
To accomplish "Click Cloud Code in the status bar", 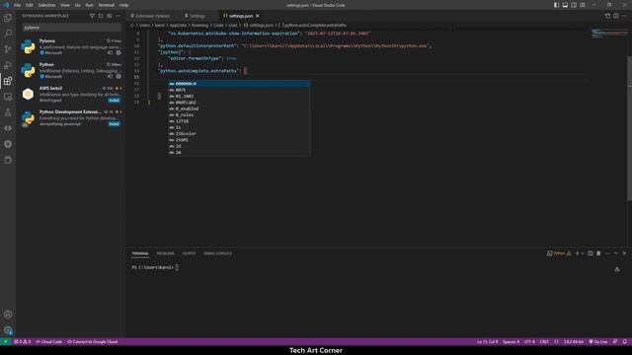I will tap(48, 342).
